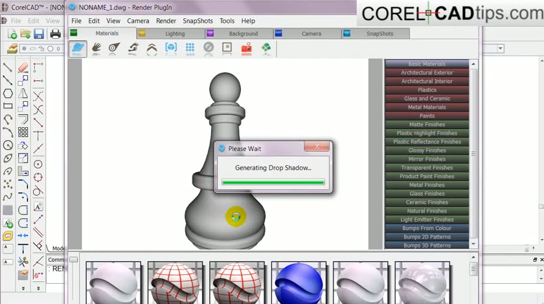Viewport: 544px width, 304px height.
Task: Switch to the Lighting tab
Action: point(171,34)
